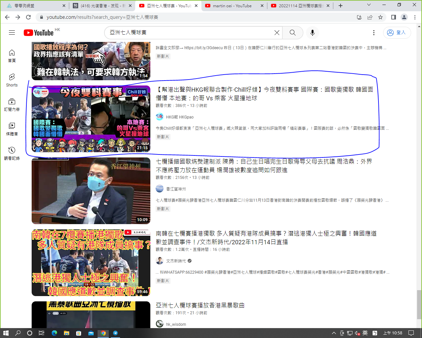Image resolution: width=422 pixels, height=338 pixels.
Task: Open a new browser tab
Action: [341, 6]
